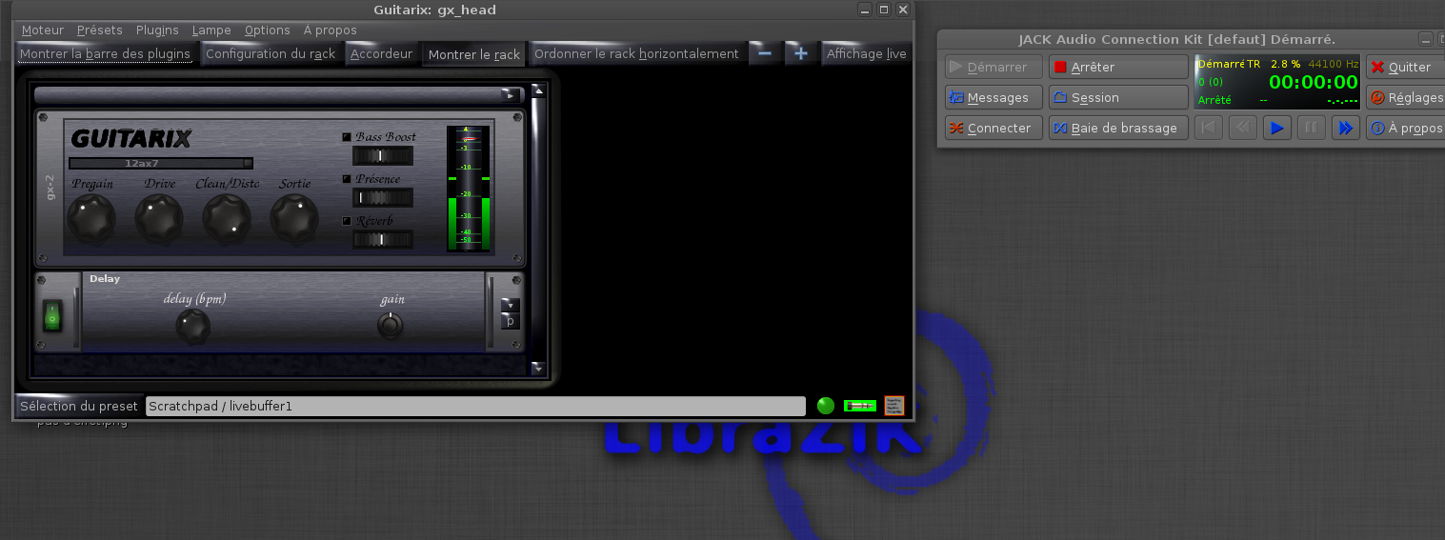Screen dimensions: 1445x540
Task: Click Quitter in the JACK window
Action: [x=1405, y=67]
